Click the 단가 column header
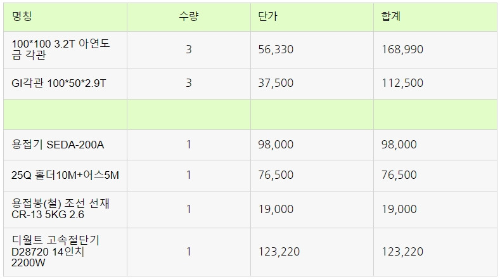 [x=267, y=16]
